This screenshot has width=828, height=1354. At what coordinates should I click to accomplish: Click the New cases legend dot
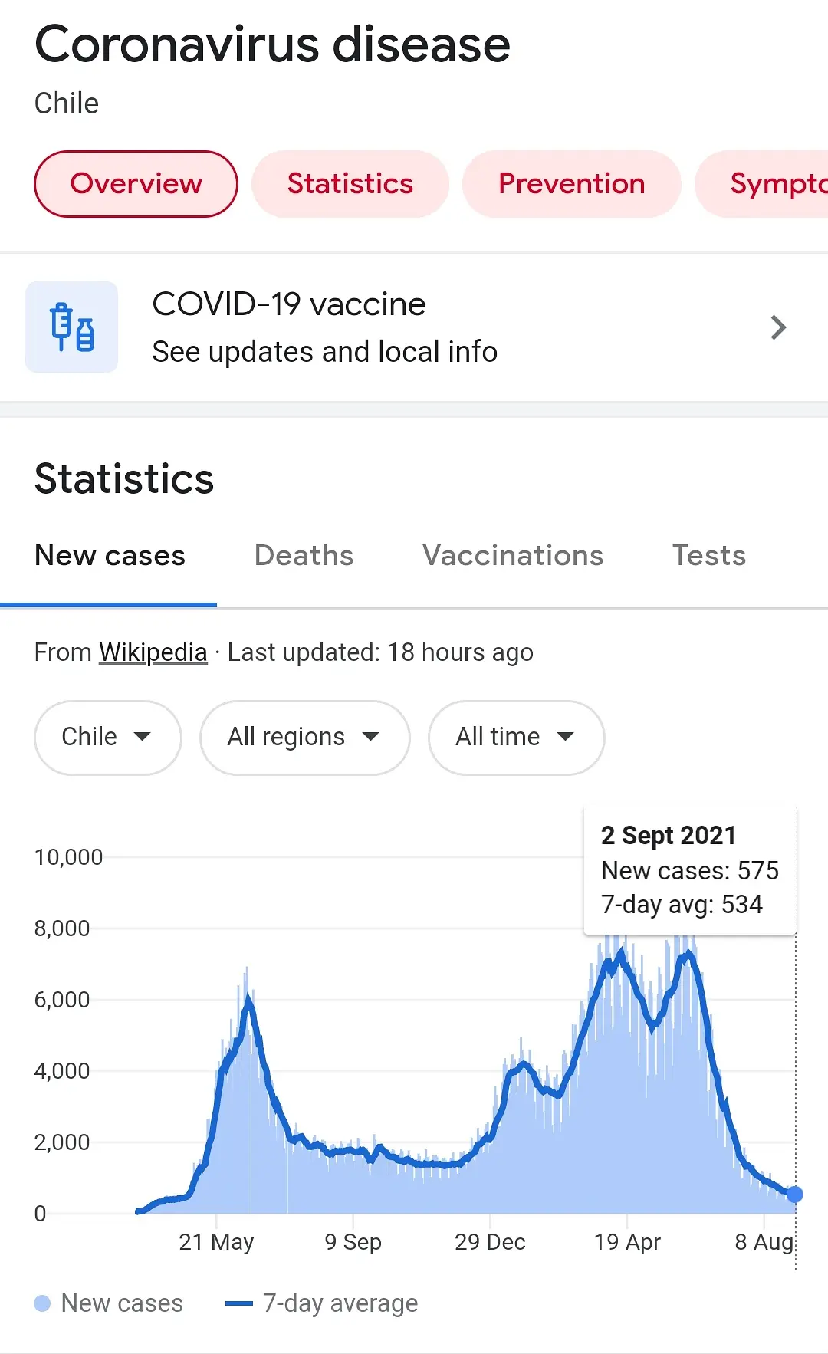(x=43, y=1303)
